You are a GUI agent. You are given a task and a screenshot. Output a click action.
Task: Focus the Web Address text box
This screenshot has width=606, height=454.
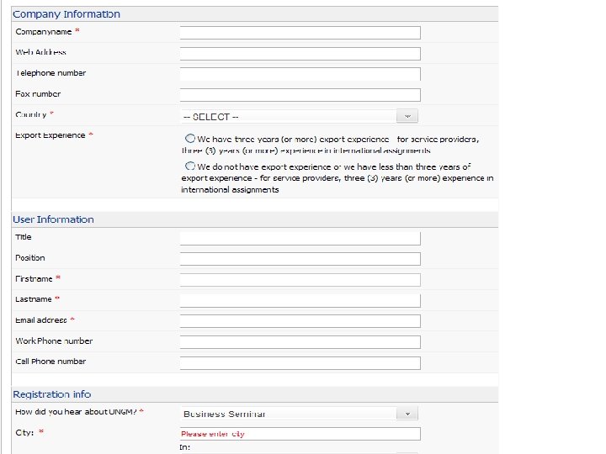(x=300, y=54)
